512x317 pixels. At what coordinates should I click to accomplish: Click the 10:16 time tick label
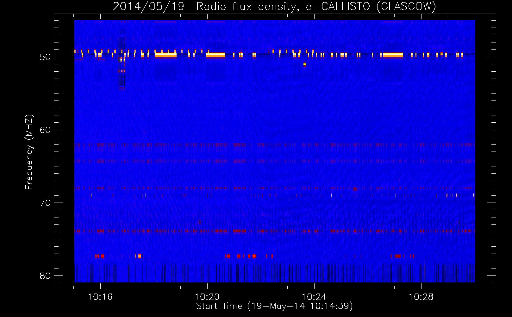(x=100, y=297)
